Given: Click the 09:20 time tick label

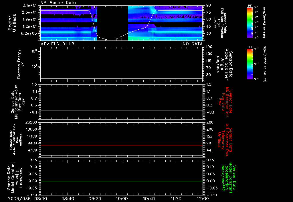Looking at the screenshot, I should 95,199.
